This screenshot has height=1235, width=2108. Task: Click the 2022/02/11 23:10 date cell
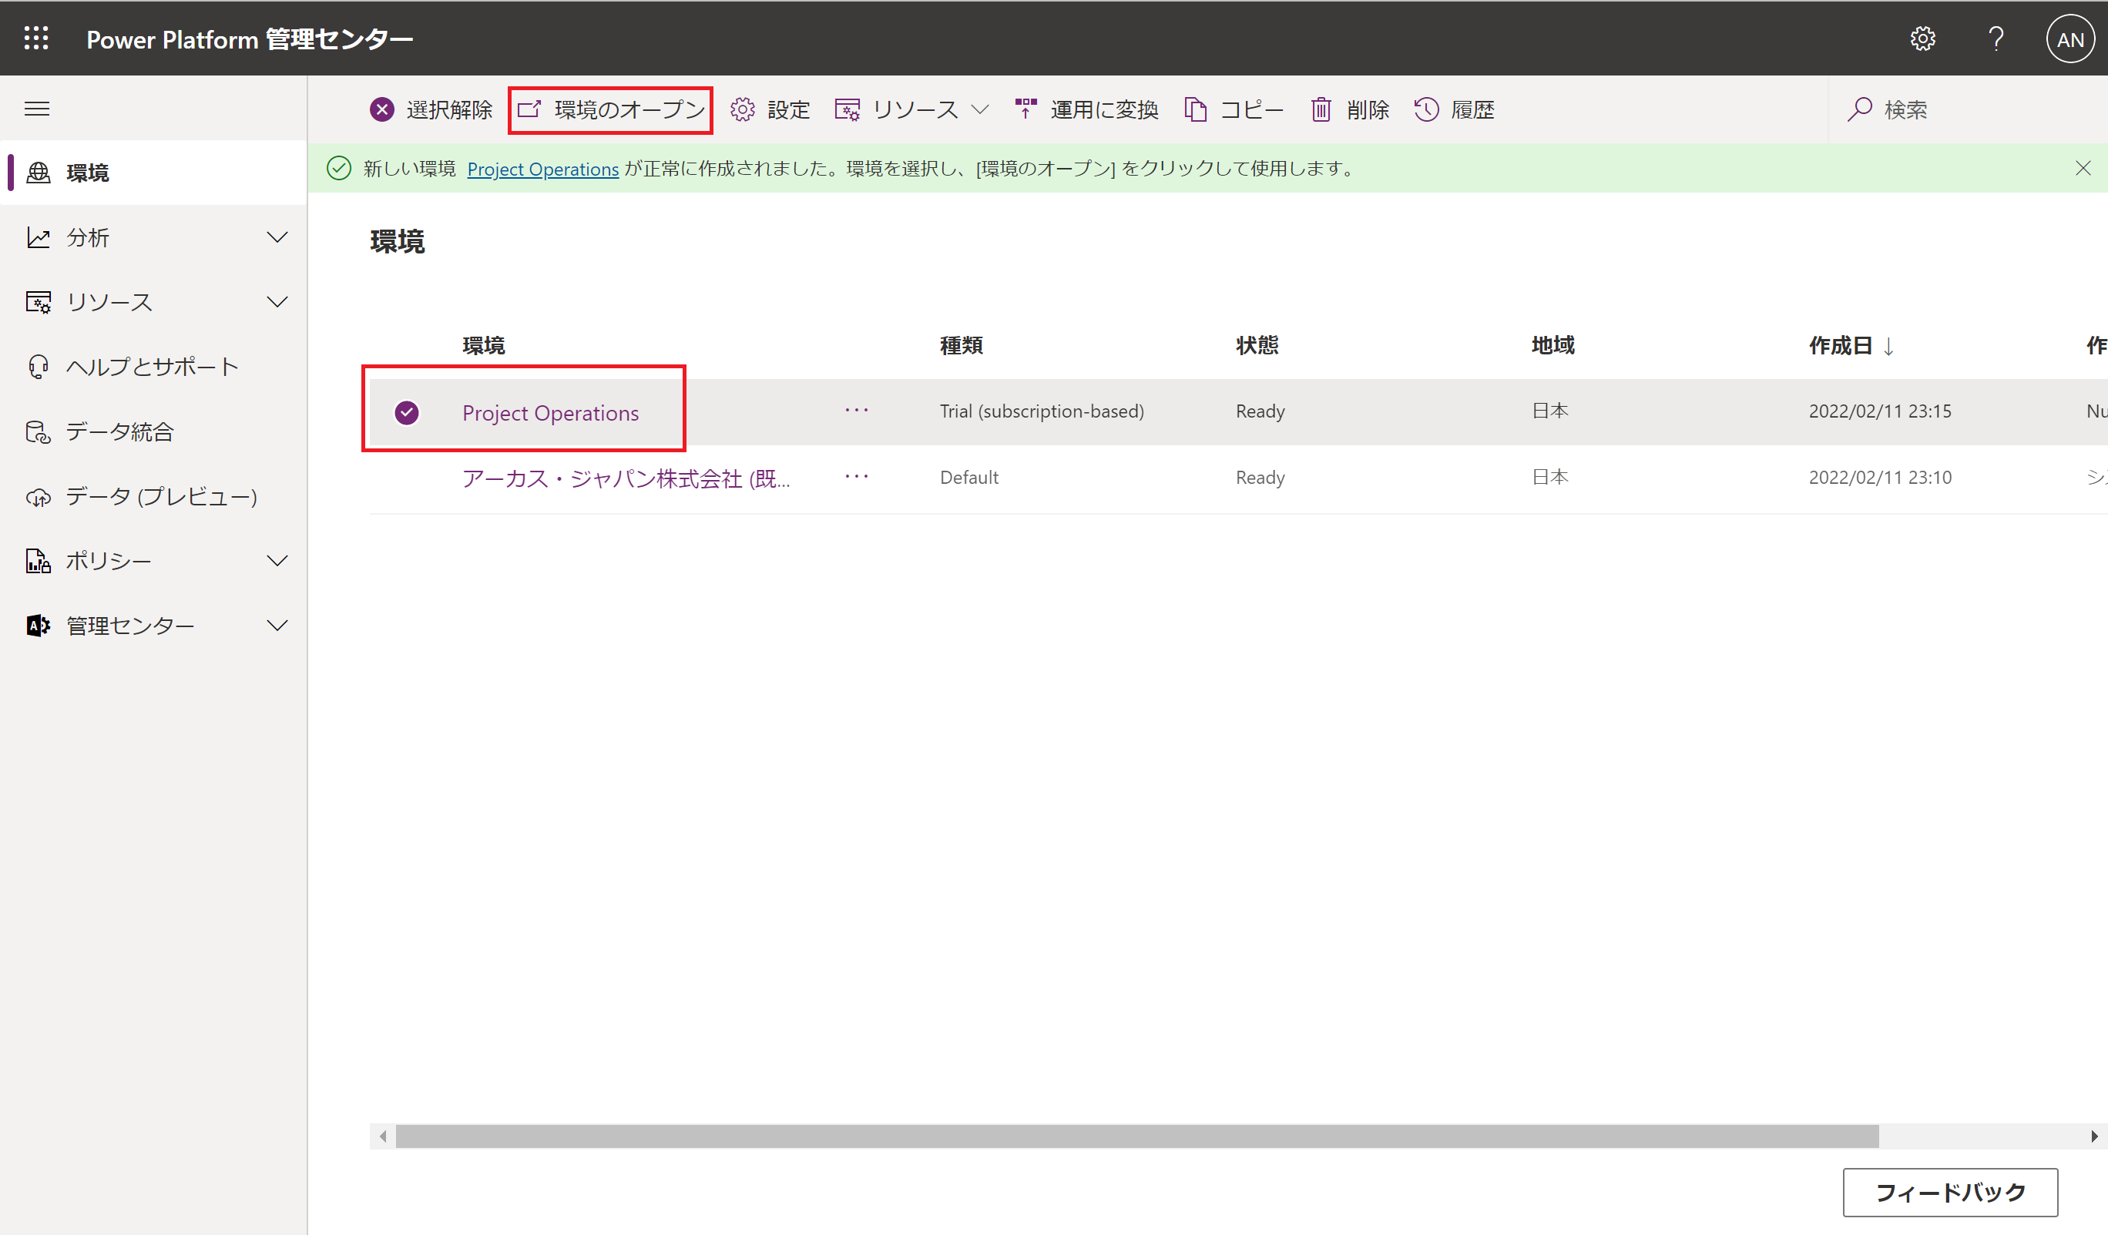[1880, 477]
